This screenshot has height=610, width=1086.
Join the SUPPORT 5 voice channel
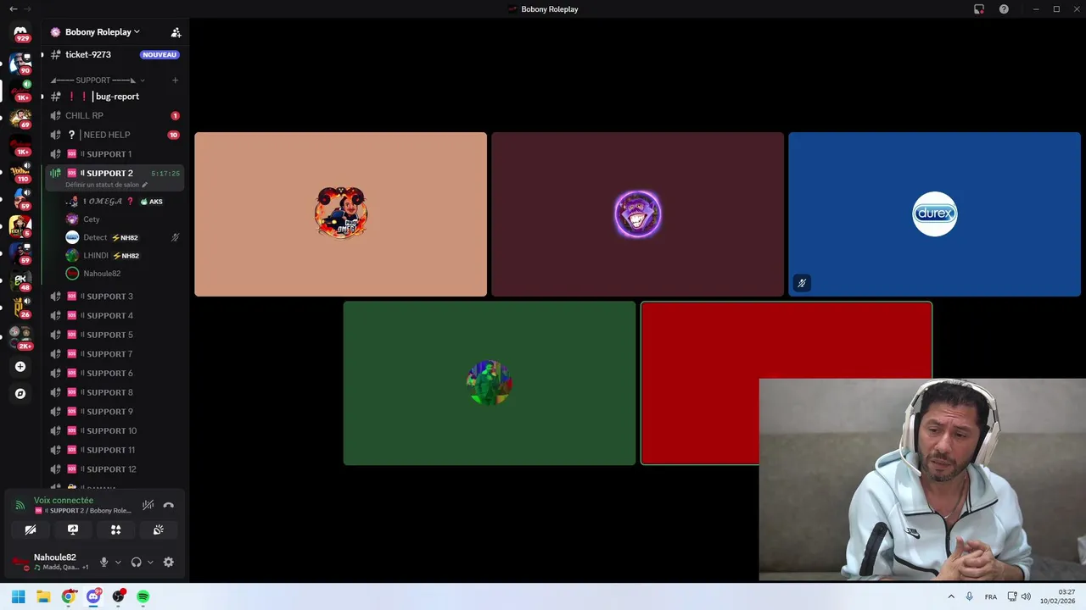(x=114, y=335)
